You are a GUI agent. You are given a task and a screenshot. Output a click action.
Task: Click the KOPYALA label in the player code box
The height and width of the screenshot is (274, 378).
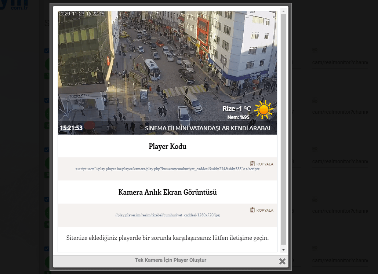click(265, 164)
